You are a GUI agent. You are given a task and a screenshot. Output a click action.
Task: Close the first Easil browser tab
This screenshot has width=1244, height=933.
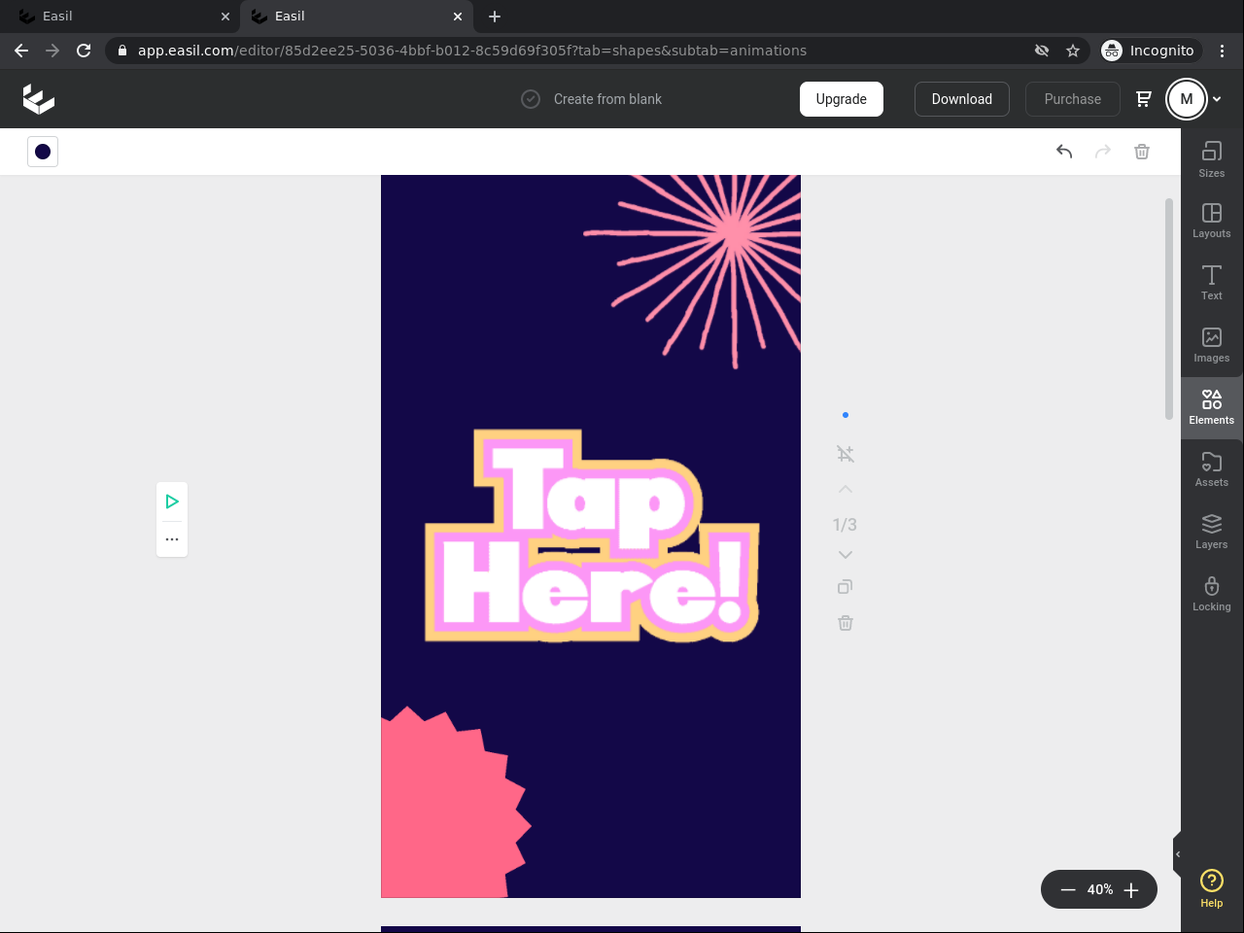[225, 17]
